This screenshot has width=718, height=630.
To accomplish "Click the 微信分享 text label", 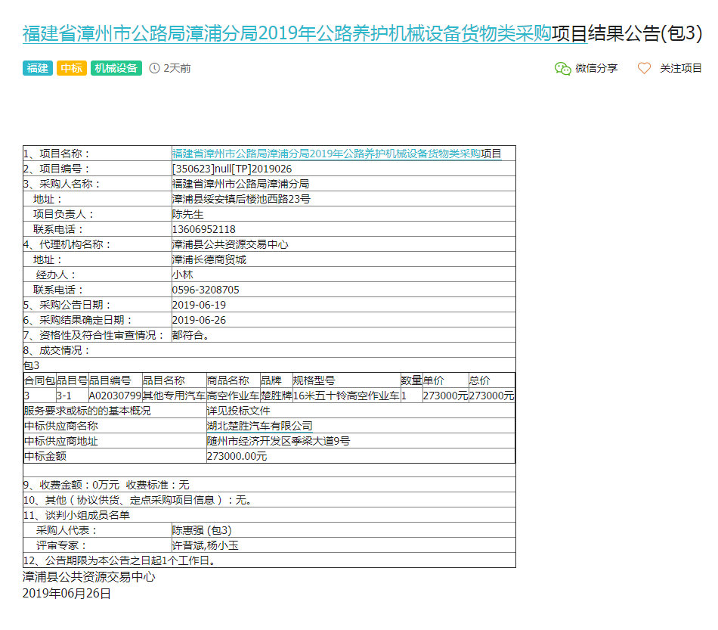I will (596, 68).
